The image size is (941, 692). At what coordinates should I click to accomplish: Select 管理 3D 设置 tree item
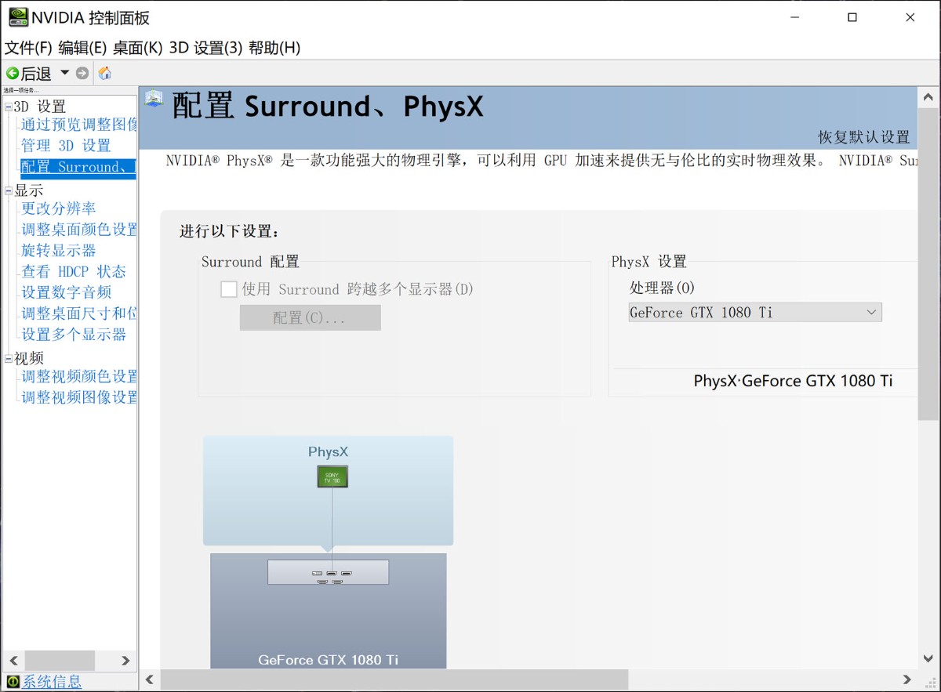[66, 146]
